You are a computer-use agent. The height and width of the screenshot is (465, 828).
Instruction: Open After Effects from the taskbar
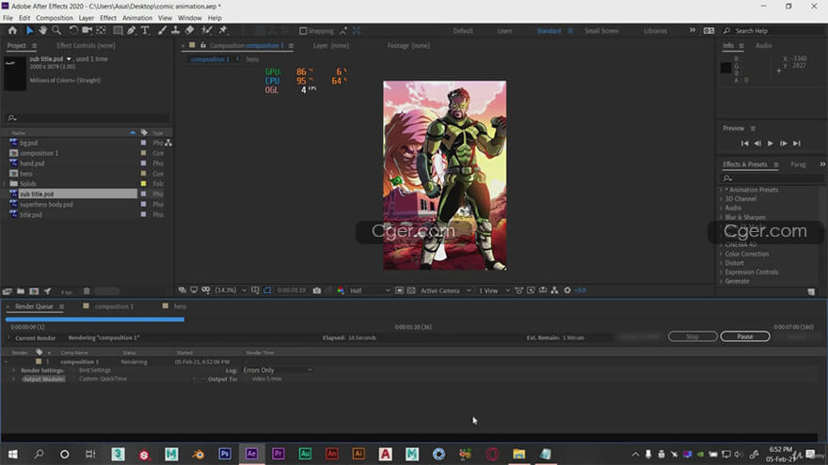tap(251, 454)
